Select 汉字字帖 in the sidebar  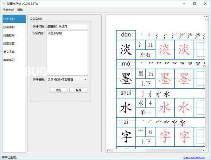(x=14, y=19)
